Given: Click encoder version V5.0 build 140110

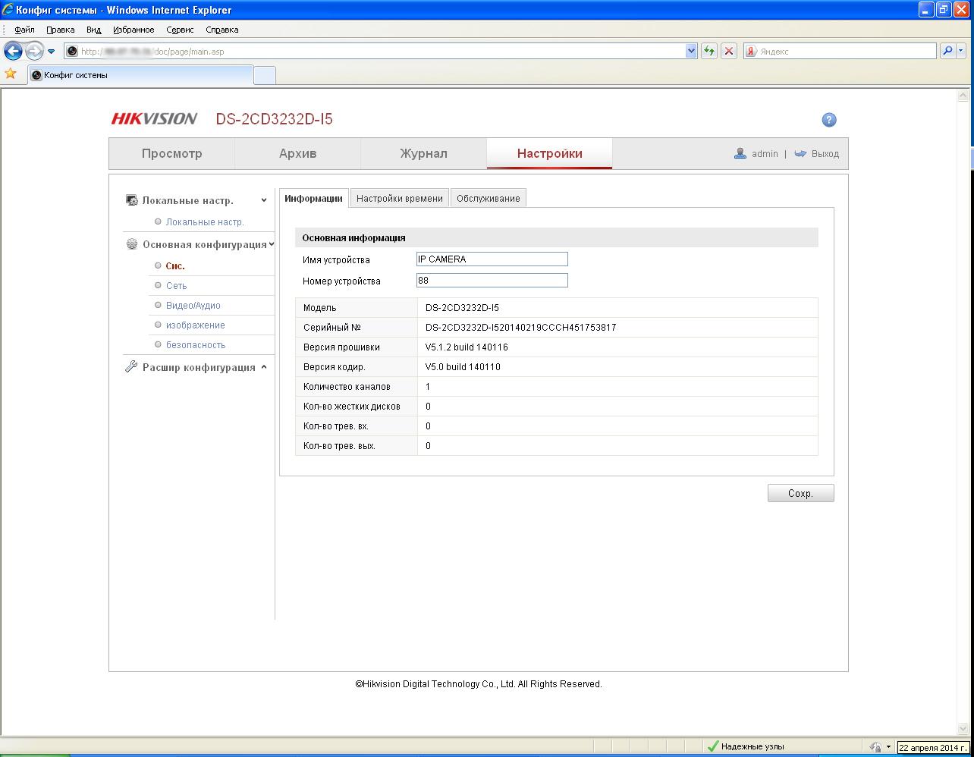Looking at the screenshot, I should click(463, 367).
